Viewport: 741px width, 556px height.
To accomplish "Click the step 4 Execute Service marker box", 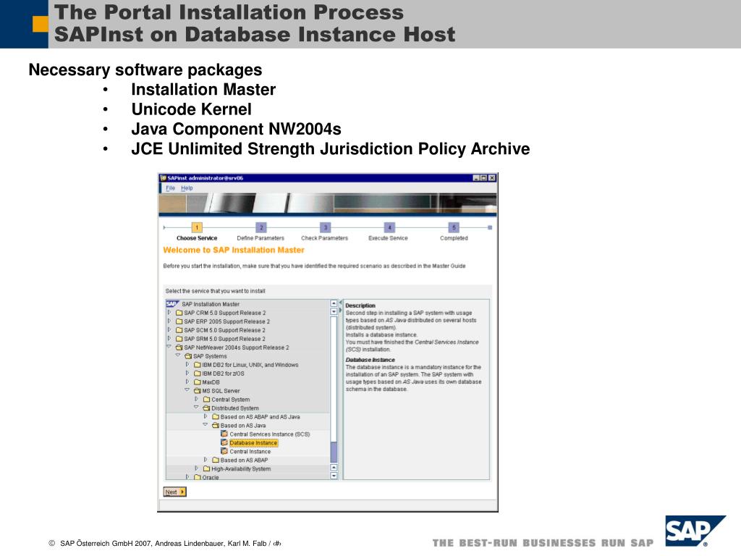I will 389,227.
